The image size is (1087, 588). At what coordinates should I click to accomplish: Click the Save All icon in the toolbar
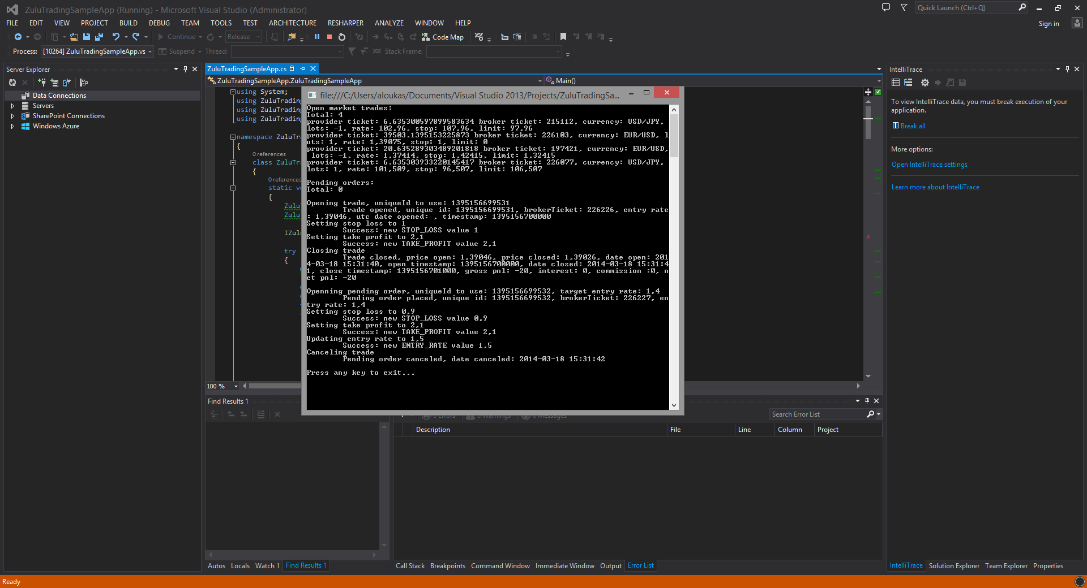point(99,37)
